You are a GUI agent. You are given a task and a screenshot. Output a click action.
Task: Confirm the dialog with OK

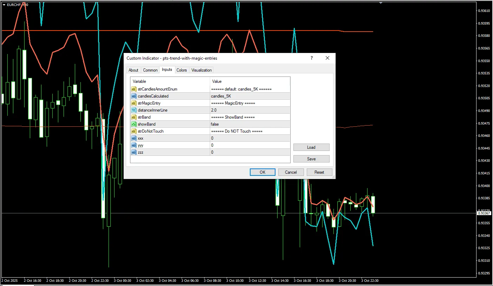tap(262, 172)
